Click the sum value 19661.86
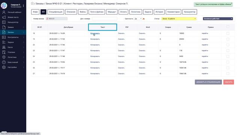This screenshot has height=135, width=240. [183, 73]
